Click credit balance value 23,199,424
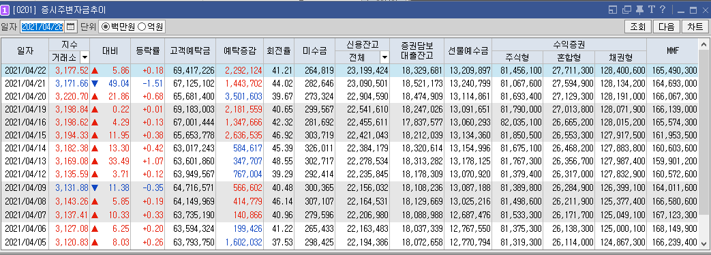This screenshot has height=255, width=711. (x=367, y=70)
